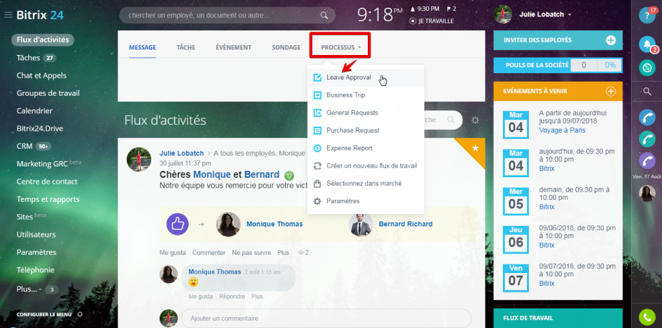This screenshot has width=662, height=328.
Task: Click plus icon on Inviter des employés
Action: (x=610, y=40)
